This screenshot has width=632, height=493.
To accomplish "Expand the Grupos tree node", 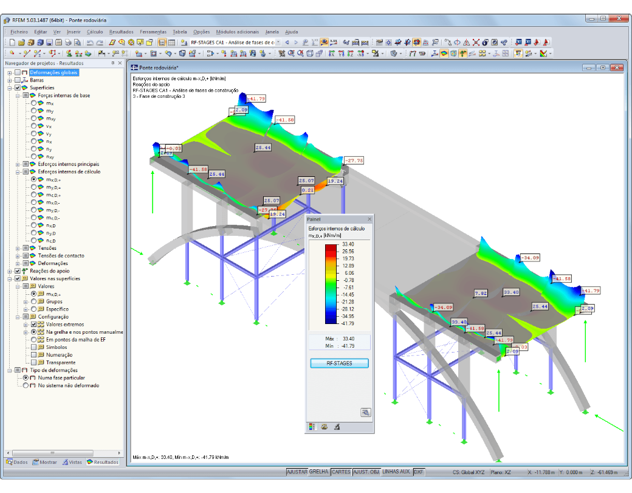I will 26,302.
